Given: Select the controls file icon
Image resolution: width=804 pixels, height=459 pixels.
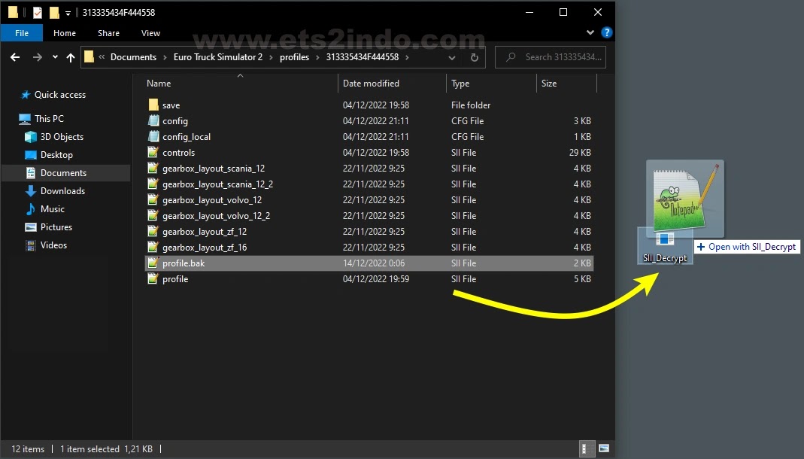Looking at the screenshot, I should (153, 152).
